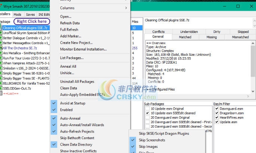
Task: Click the status icon beside Kill The Orchestra SE.7z
Action: [x=1, y=48]
